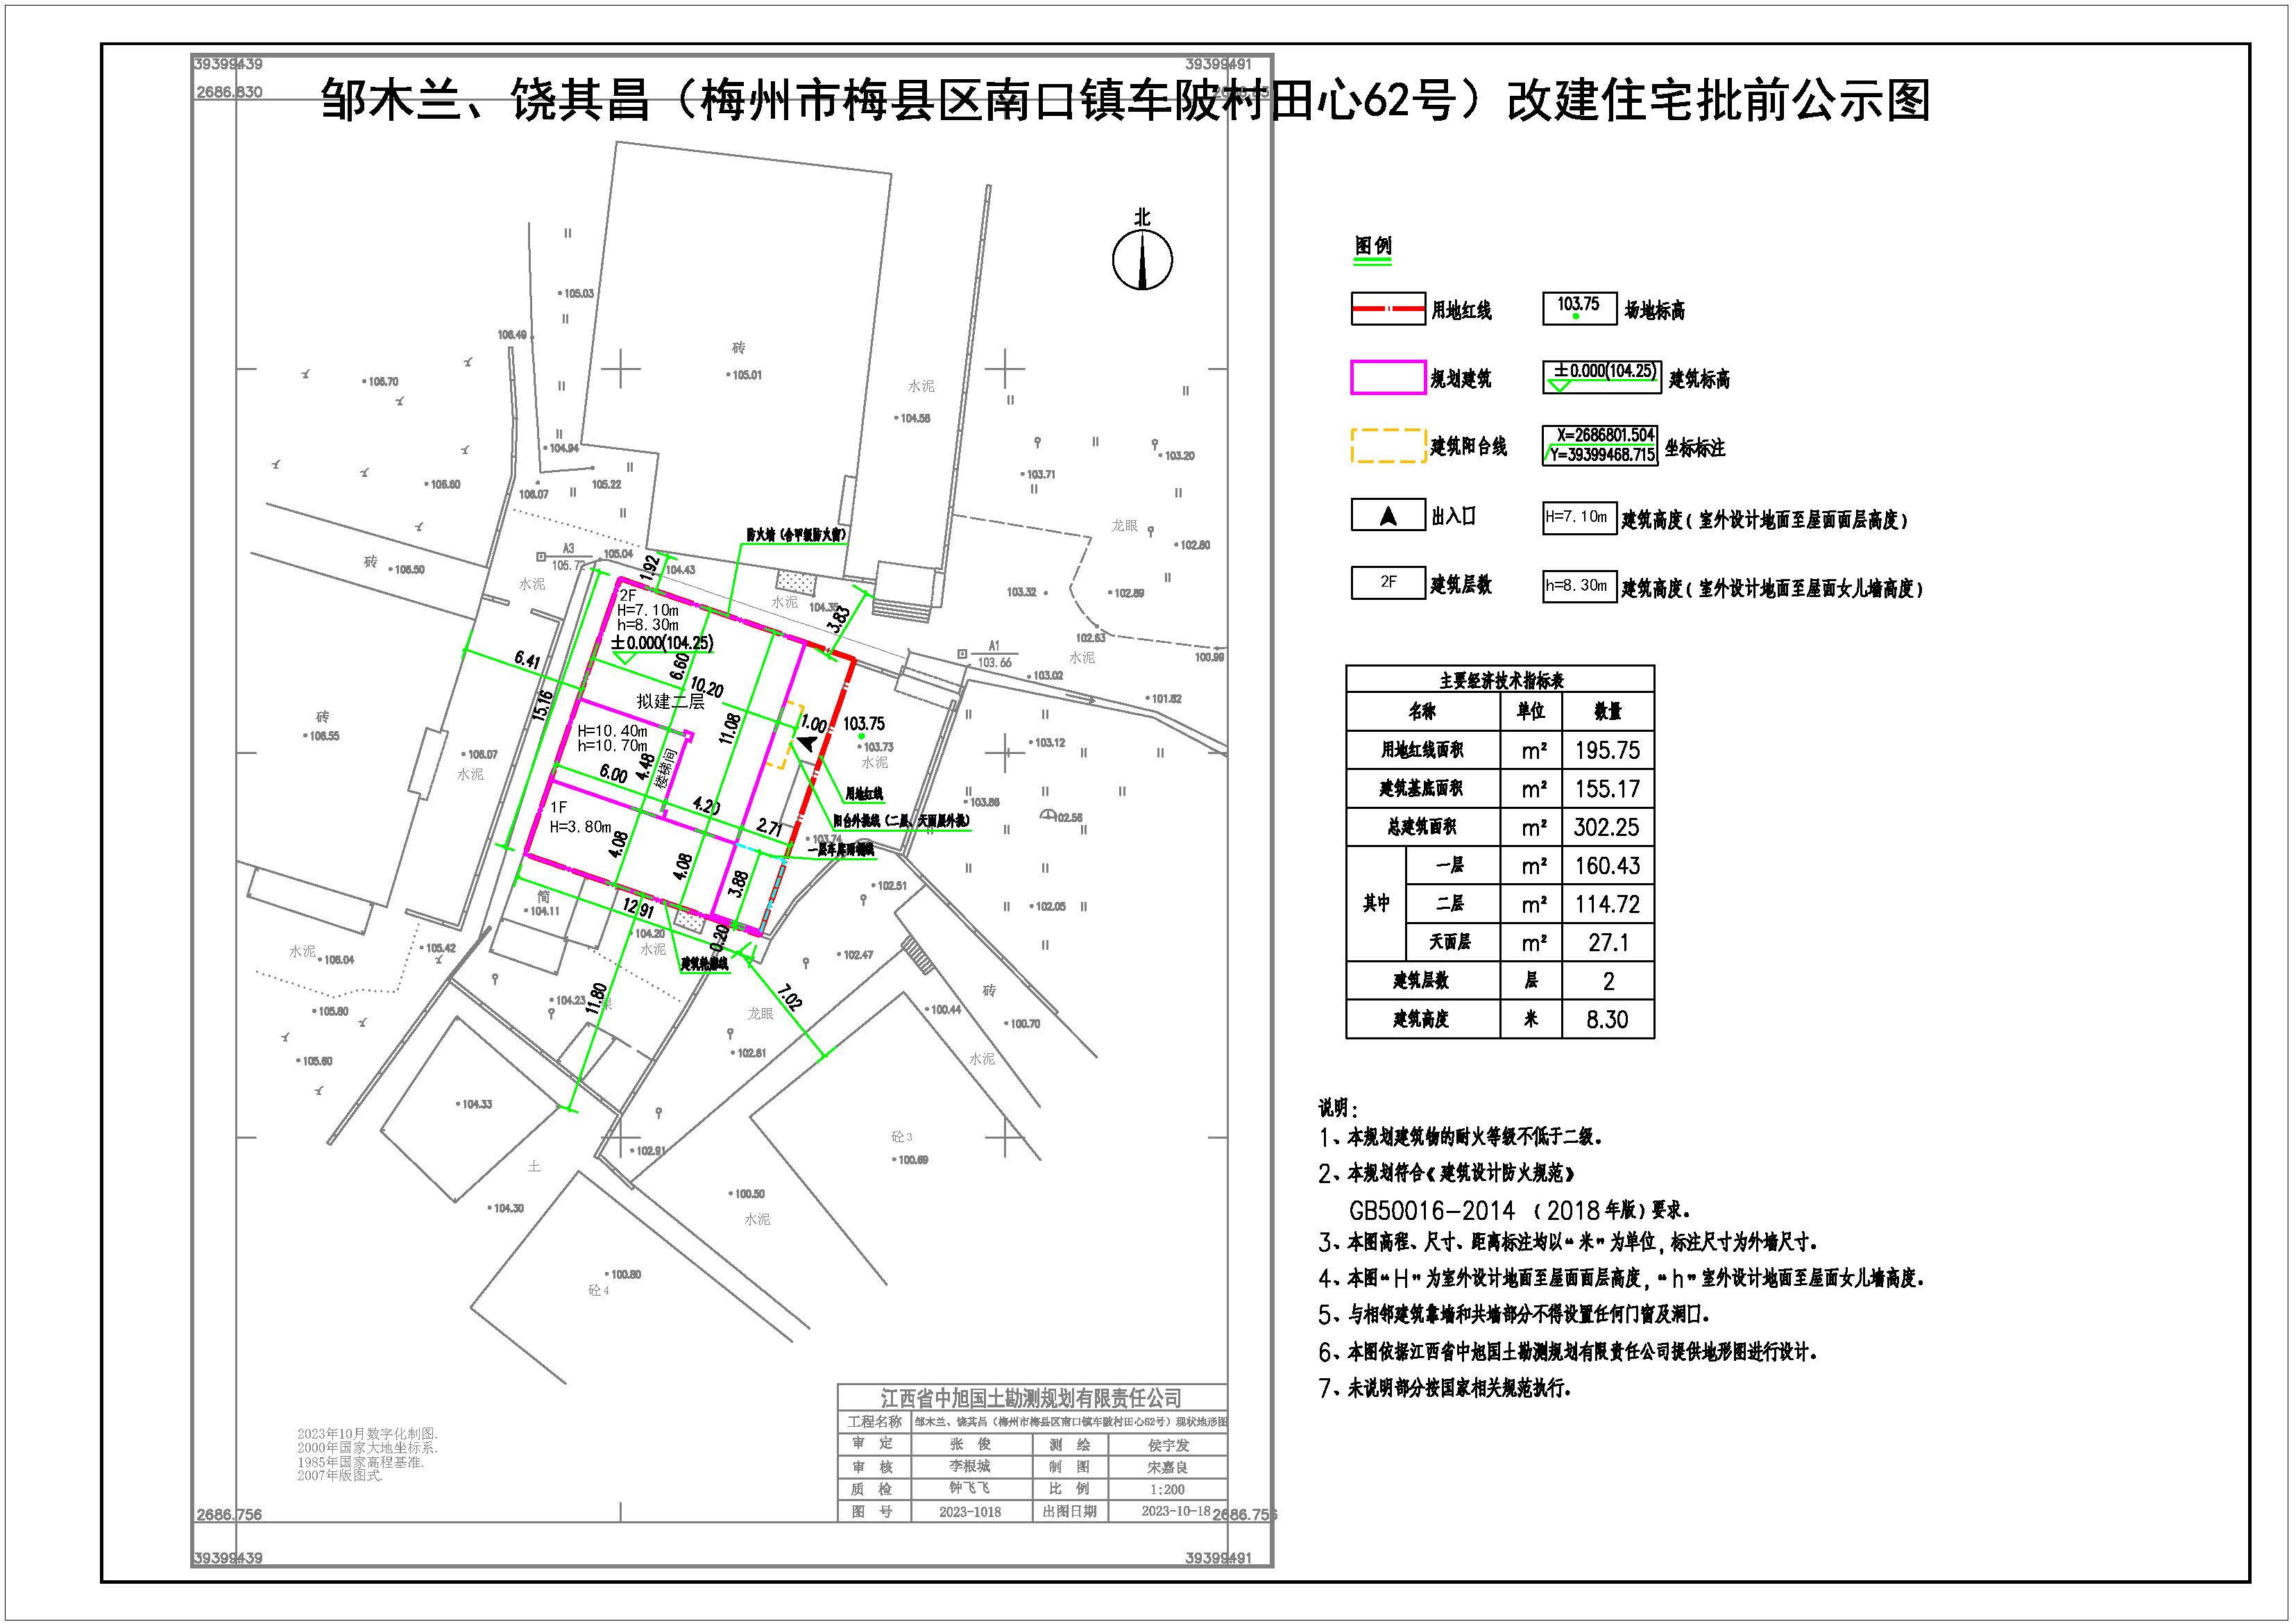Click the 图号 value 2023-1018
2296x1624 pixels.
click(970, 1512)
